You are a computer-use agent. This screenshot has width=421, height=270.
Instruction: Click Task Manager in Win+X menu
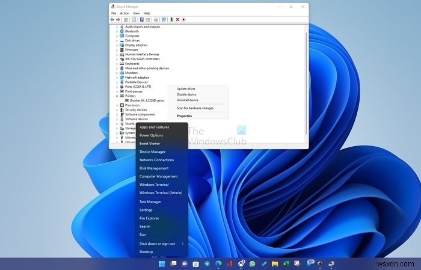(150, 201)
